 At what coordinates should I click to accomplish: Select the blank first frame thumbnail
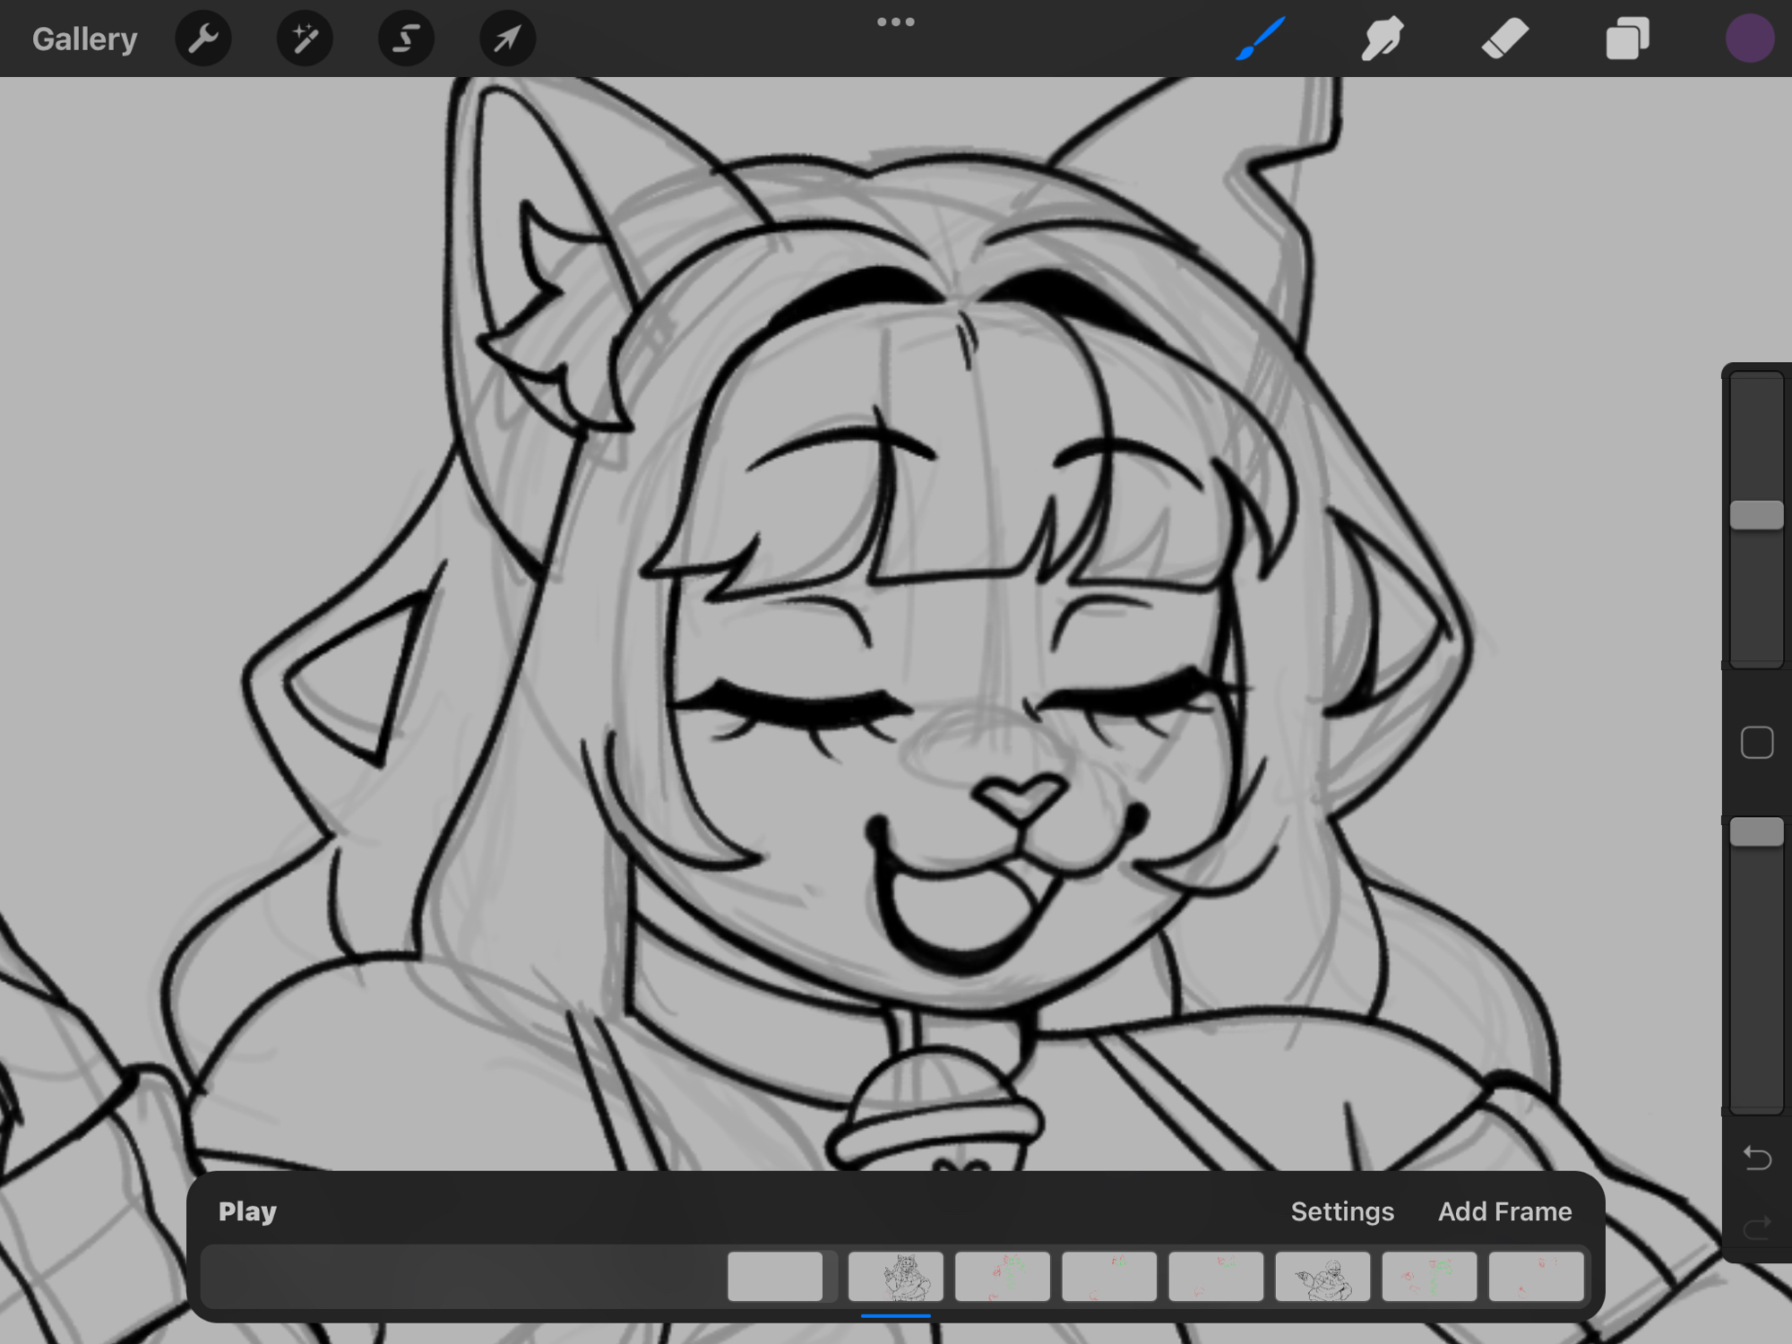coord(775,1277)
